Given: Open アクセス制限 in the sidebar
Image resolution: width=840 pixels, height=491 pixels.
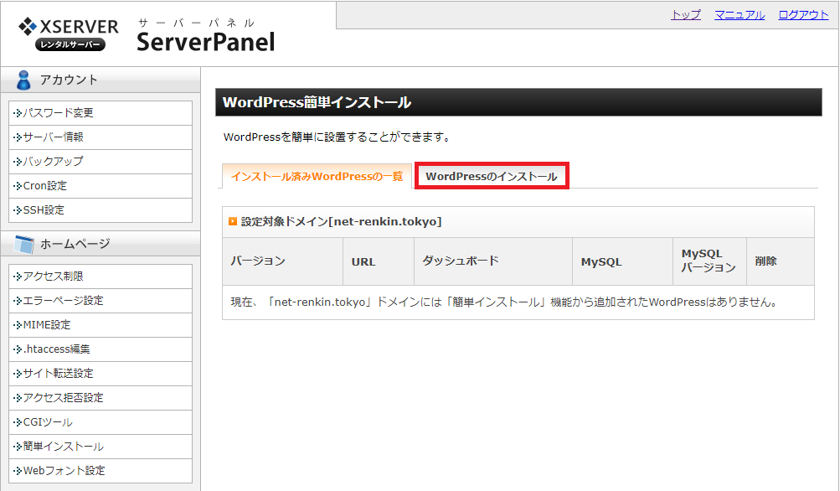Looking at the screenshot, I should (100, 277).
